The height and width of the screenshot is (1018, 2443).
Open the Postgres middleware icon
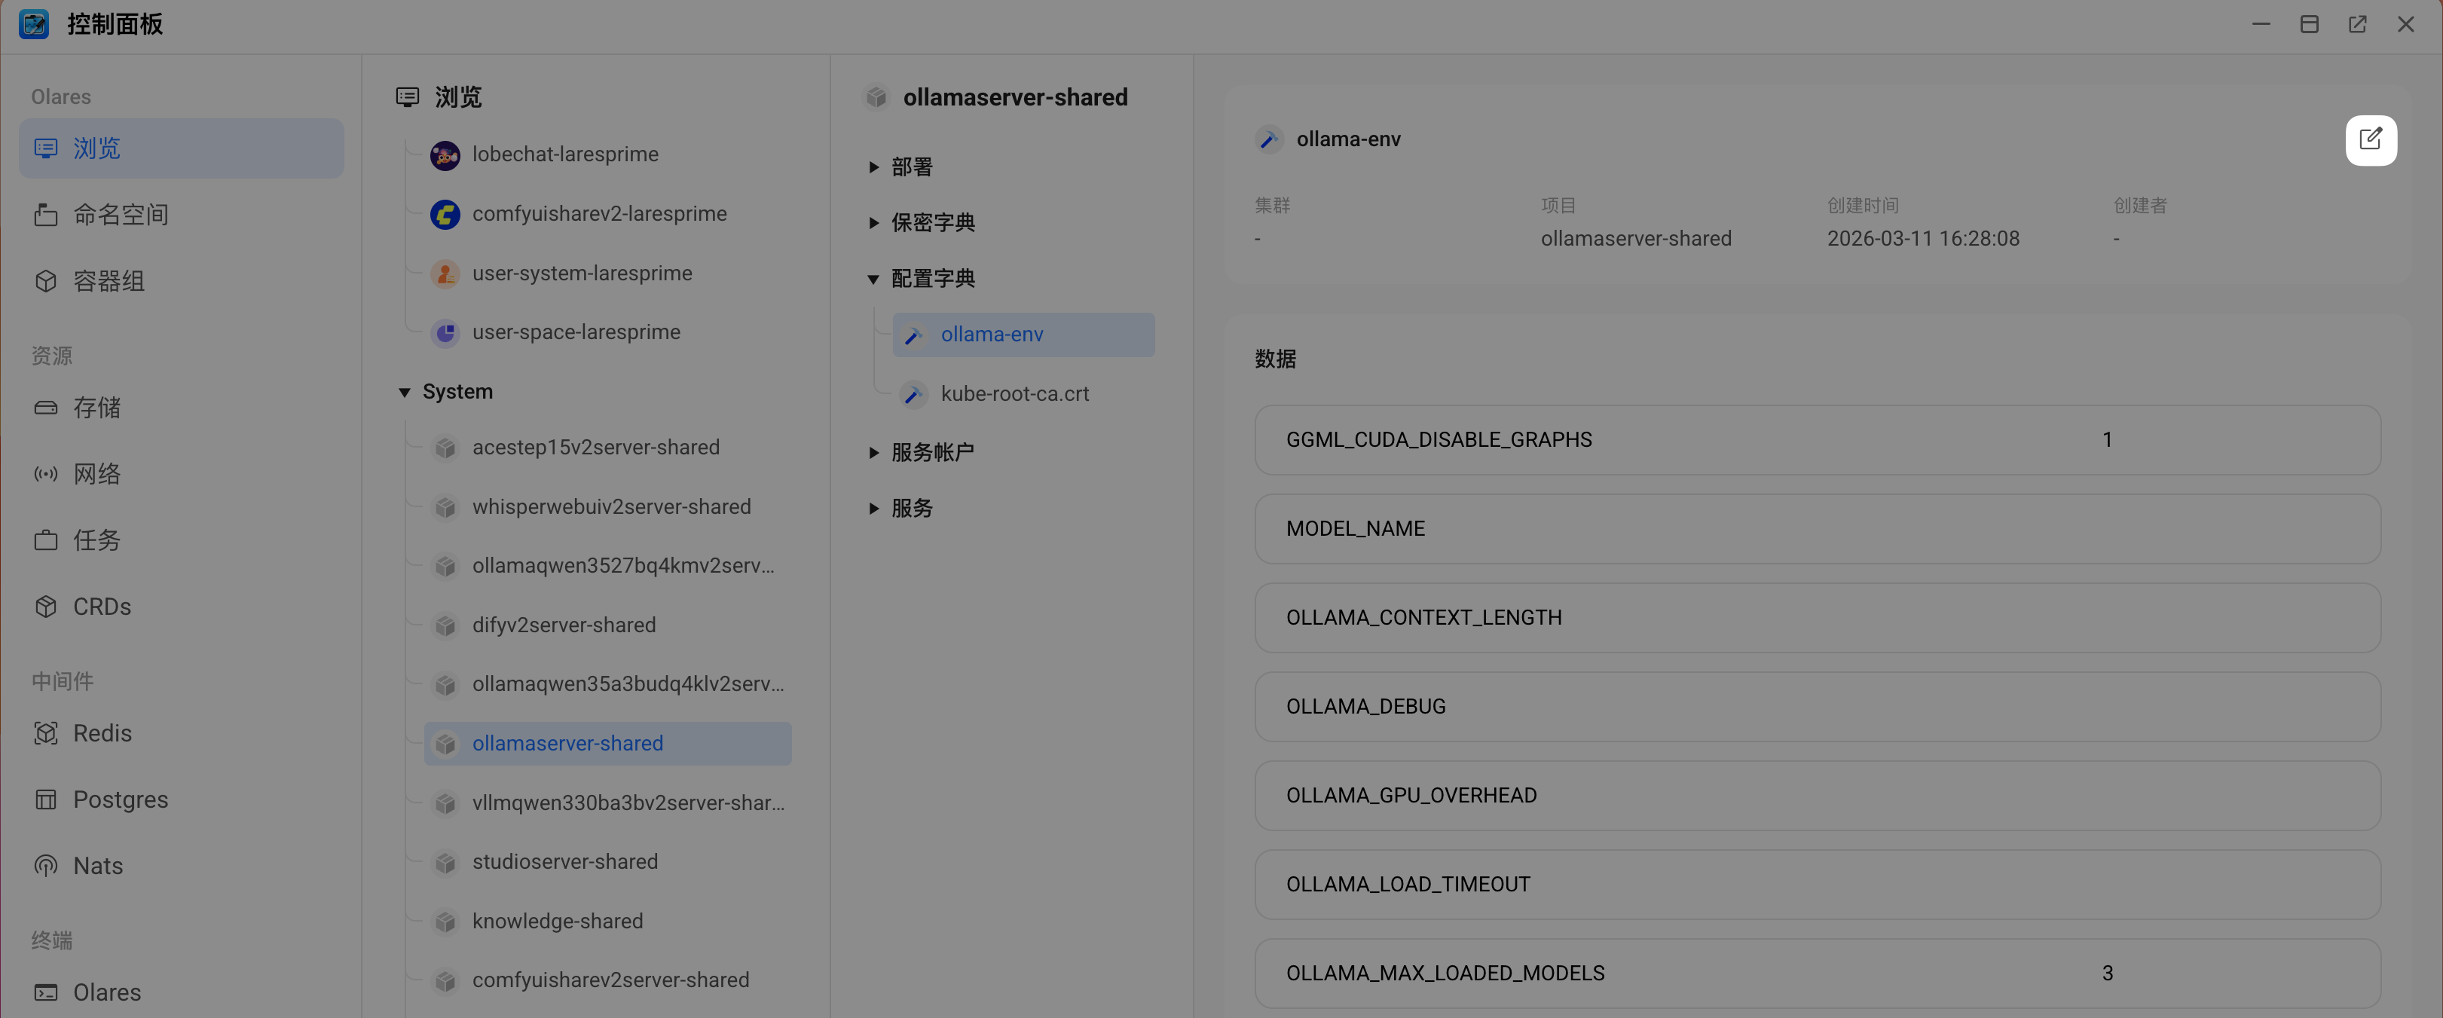pyautogui.click(x=47, y=799)
